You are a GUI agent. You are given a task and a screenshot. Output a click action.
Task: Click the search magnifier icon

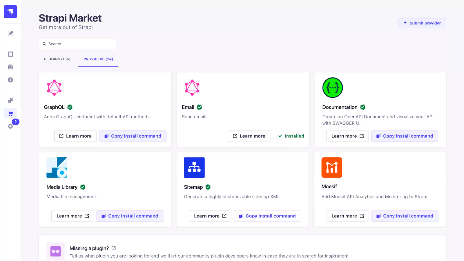tap(44, 44)
